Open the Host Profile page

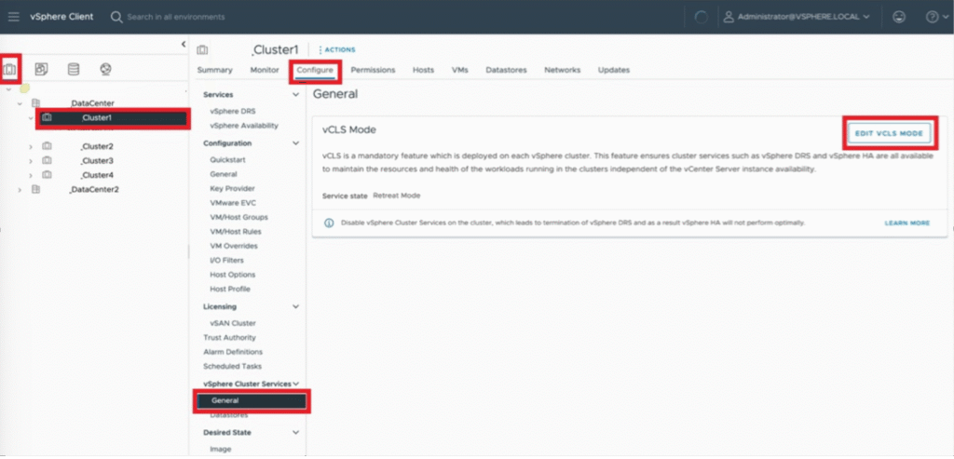230,289
